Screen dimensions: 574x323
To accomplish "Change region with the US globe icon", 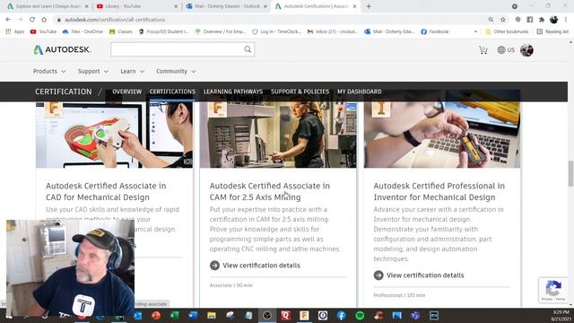I will [x=506, y=50].
